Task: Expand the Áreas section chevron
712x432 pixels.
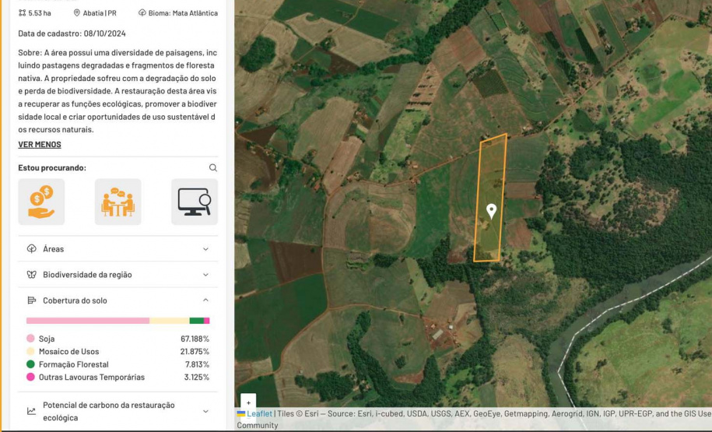Action: point(205,249)
